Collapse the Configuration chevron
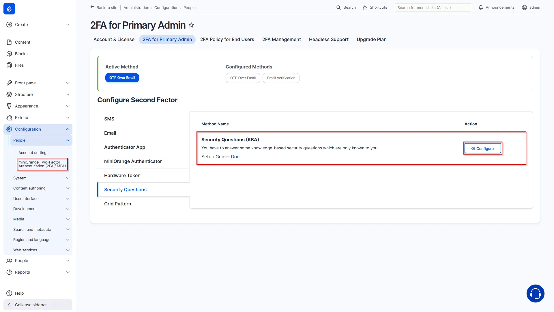 pos(68,129)
